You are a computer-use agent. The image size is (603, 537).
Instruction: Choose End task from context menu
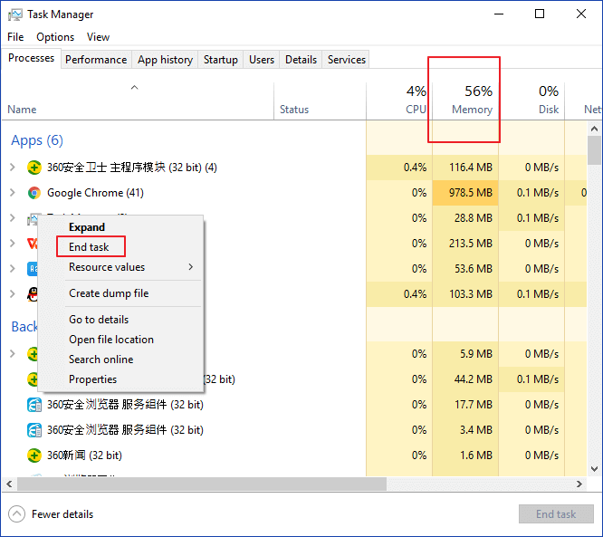click(x=89, y=247)
